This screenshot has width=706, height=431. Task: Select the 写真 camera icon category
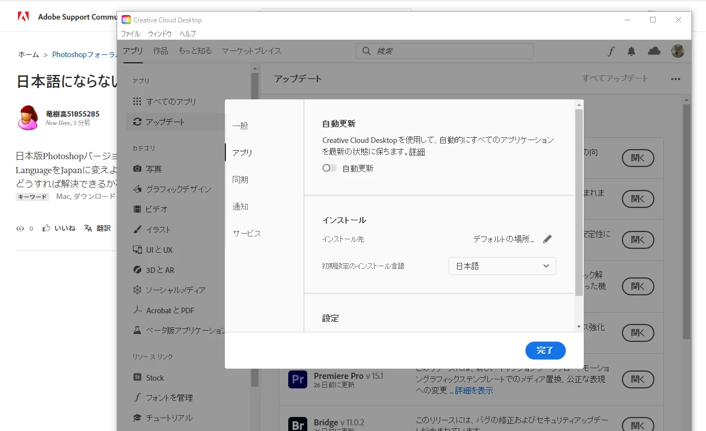click(137, 169)
